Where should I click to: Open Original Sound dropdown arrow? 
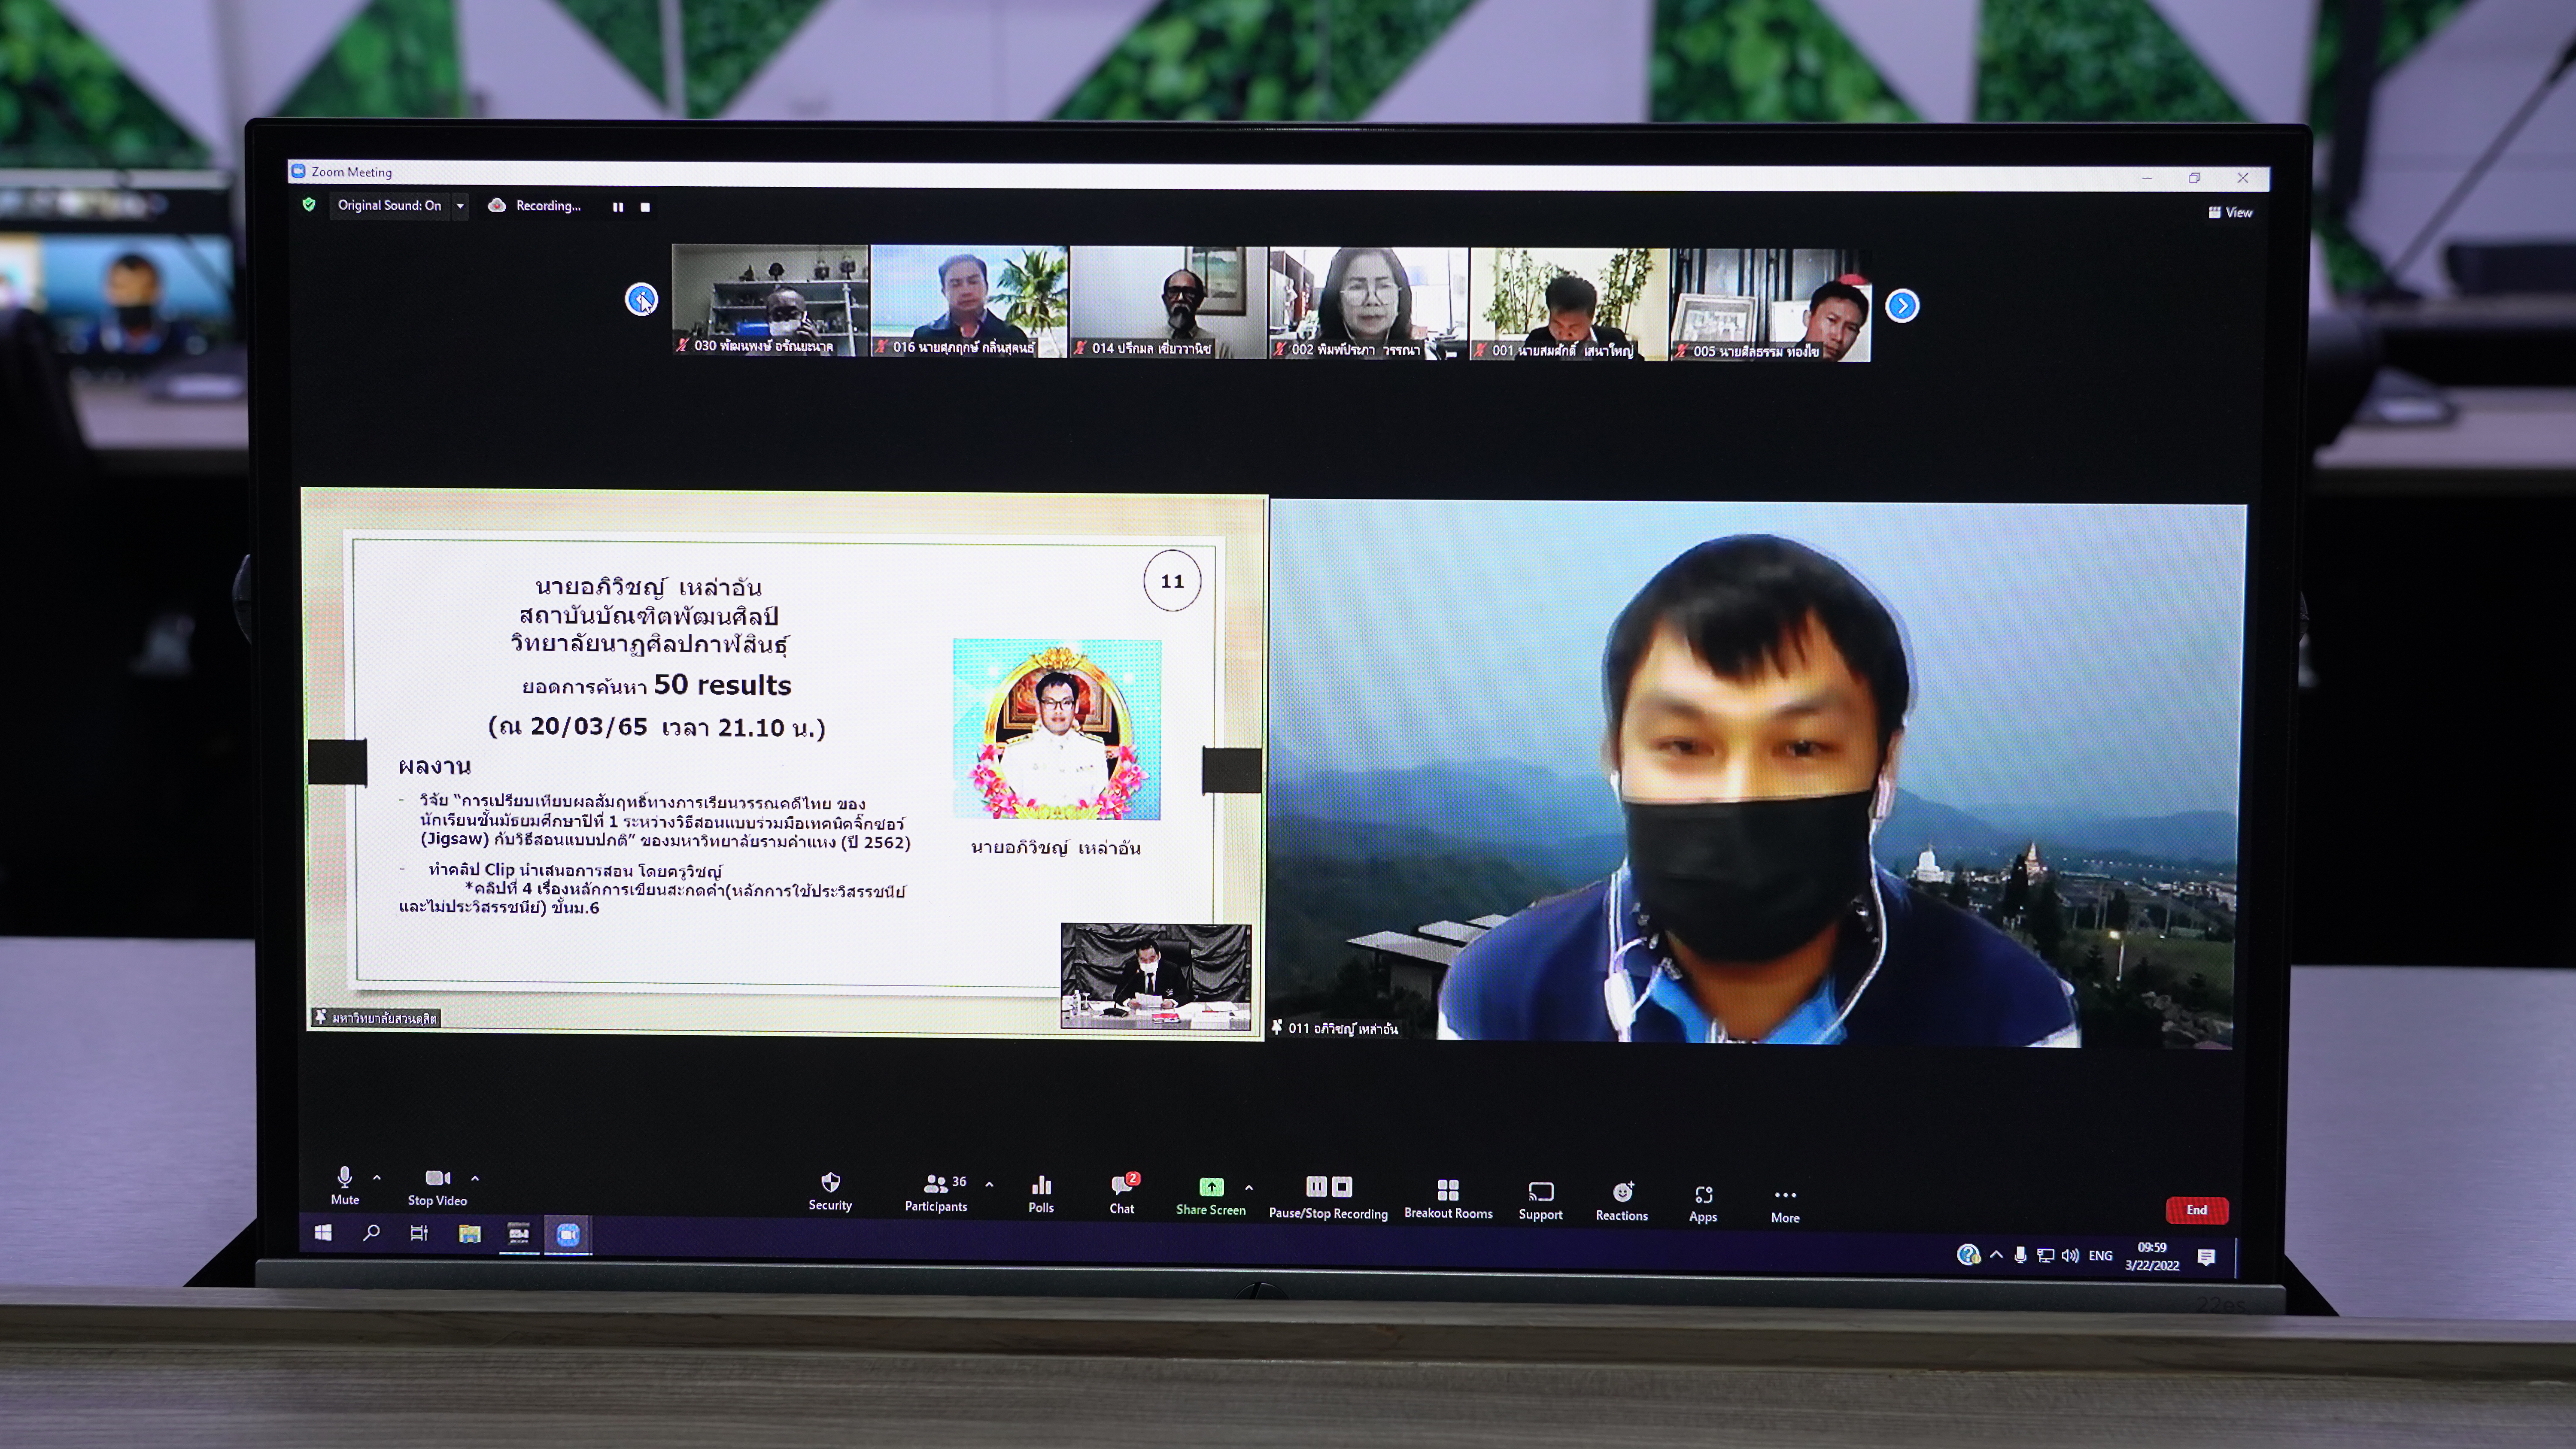(x=460, y=206)
